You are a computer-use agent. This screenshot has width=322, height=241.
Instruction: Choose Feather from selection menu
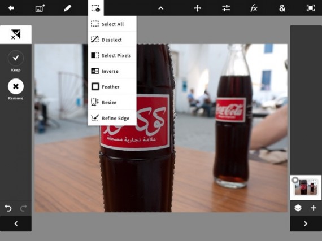tap(112, 86)
